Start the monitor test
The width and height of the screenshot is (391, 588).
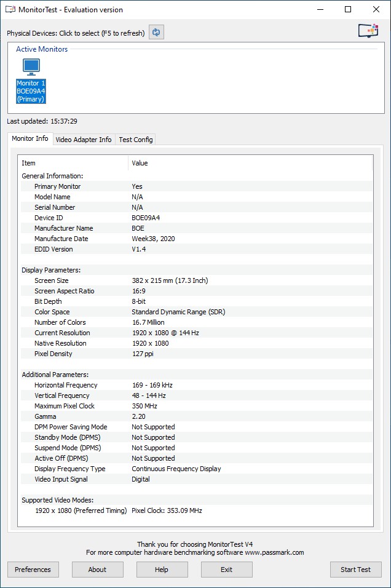point(355,570)
